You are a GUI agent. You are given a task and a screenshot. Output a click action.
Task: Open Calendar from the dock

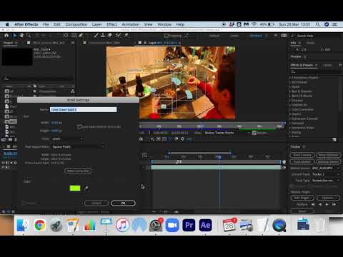coord(229,225)
